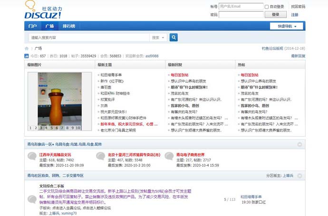Screen dimensions: 328x216
Task: Select slideshow page number 10
Action: click(x=78, y=128)
